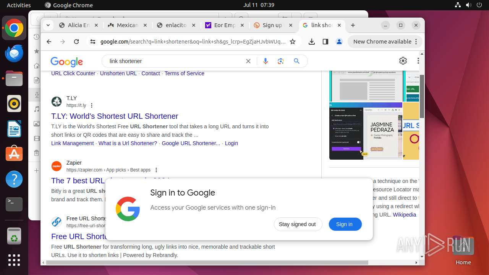View site information icon in address bar

pyautogui.click(x=93, y=42)
